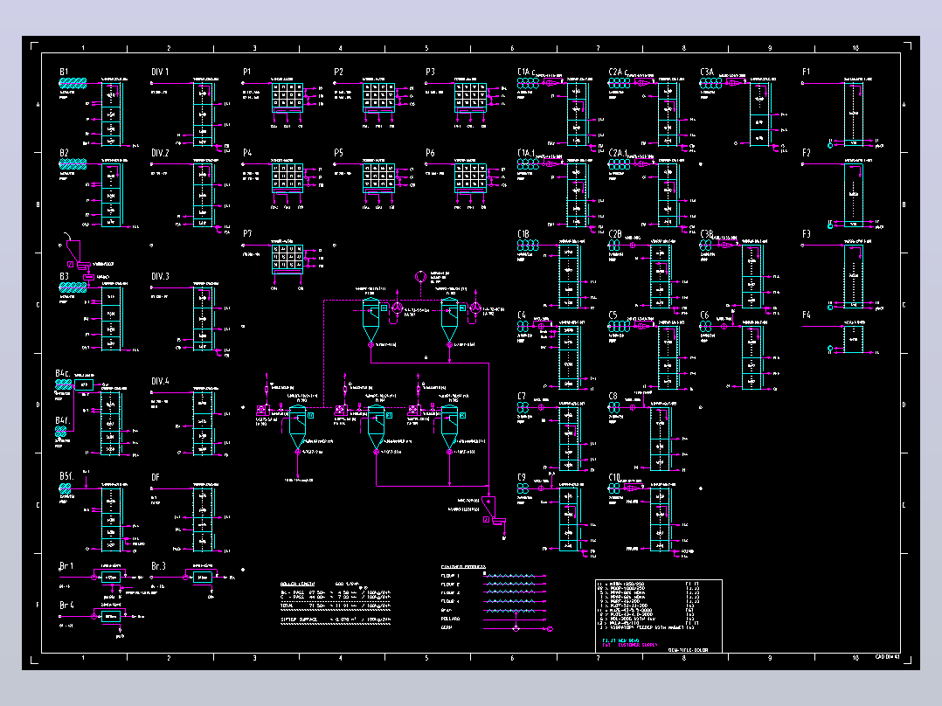Click the F4 label
The image size is (942, 706).
click(x=807, y=315)
